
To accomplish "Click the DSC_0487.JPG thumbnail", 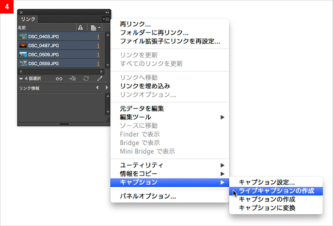I will point(23,45).
